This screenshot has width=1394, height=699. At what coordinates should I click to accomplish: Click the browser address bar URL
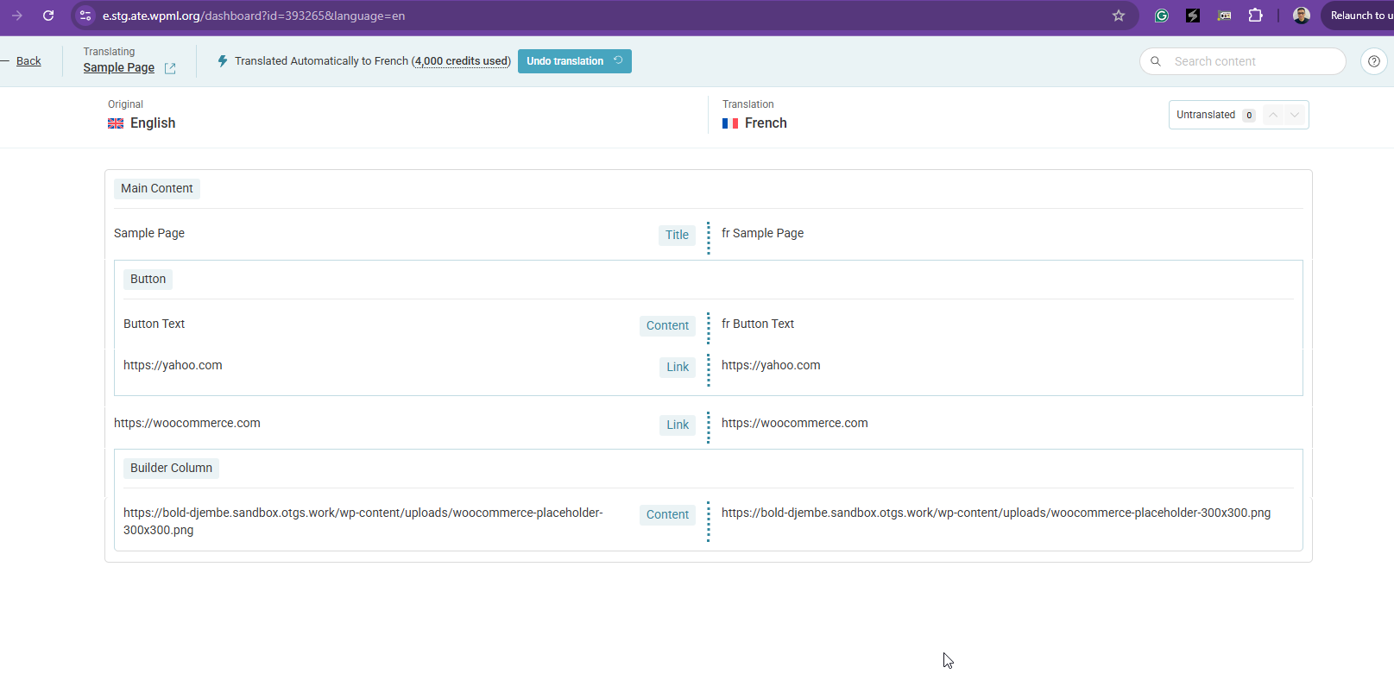254,16
